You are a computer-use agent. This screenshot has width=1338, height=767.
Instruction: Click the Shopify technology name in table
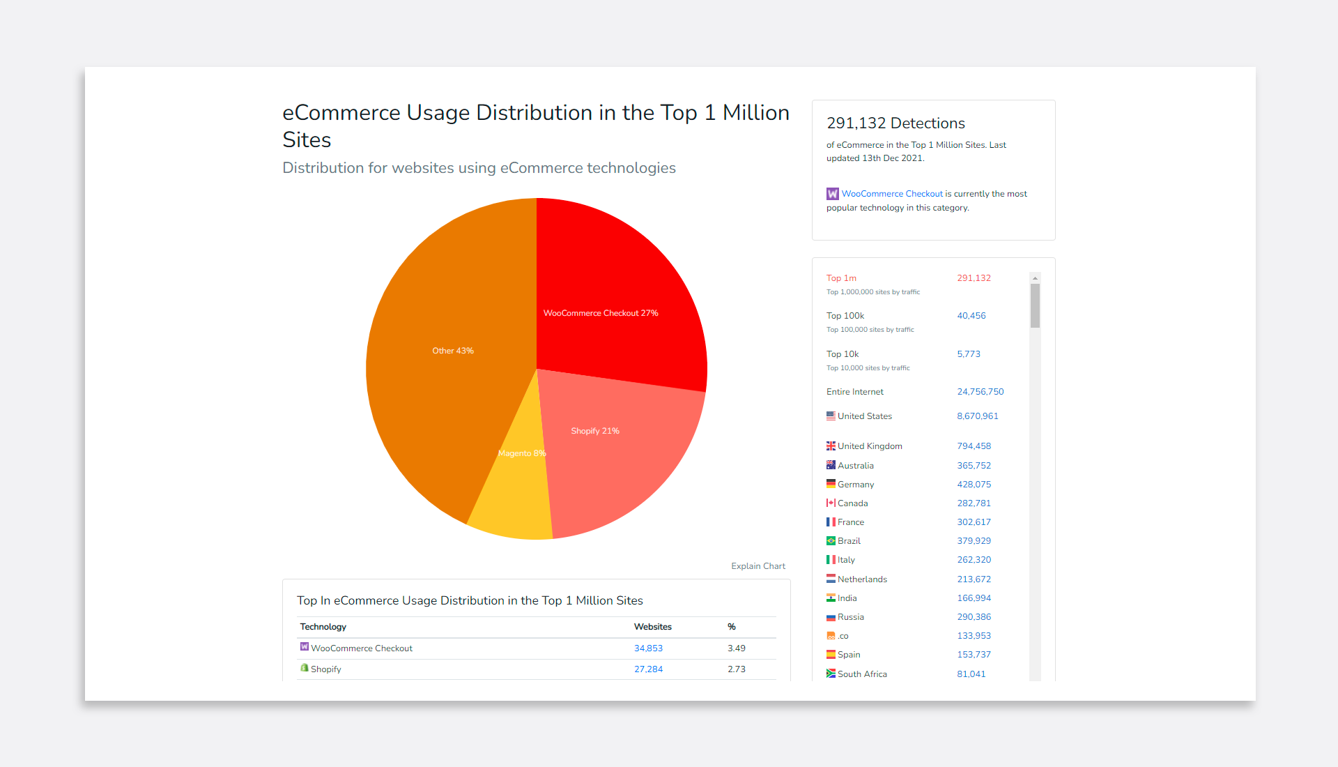(325, 669)
